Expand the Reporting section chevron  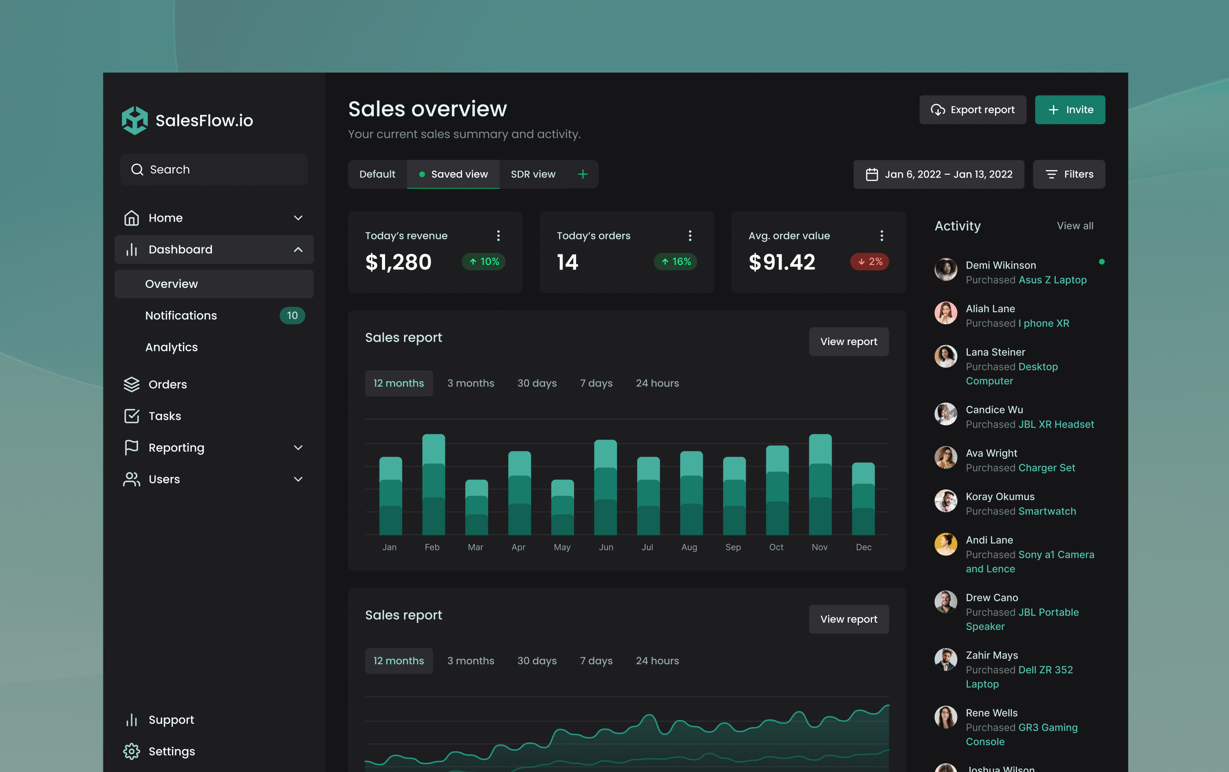[298, 447]
